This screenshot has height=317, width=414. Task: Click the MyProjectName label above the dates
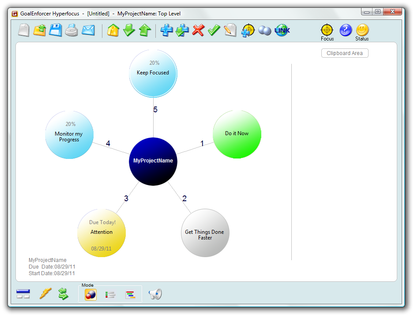tap(48, 260)
